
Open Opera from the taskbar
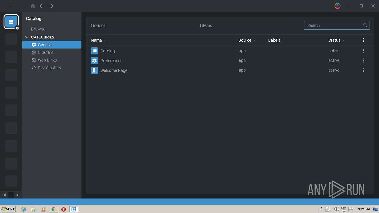[x=63, y=209]
